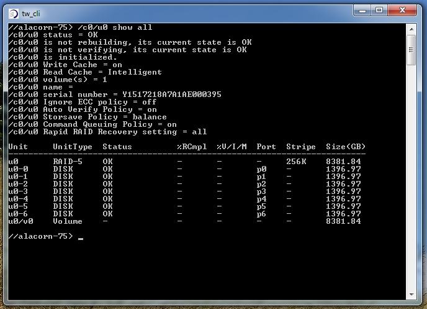Click 'Rapid RAID Recovery setting = all'

(107, 132)
